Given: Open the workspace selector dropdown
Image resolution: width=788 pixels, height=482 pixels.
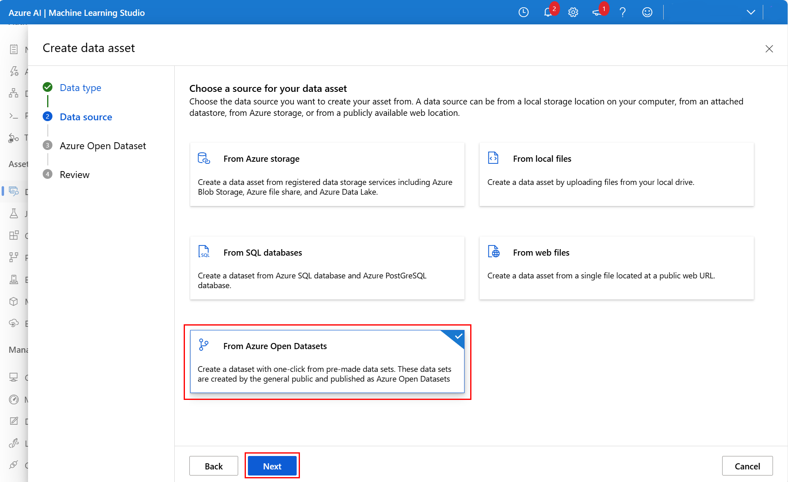Looking at the screenshot, I should tap(750, 12).
